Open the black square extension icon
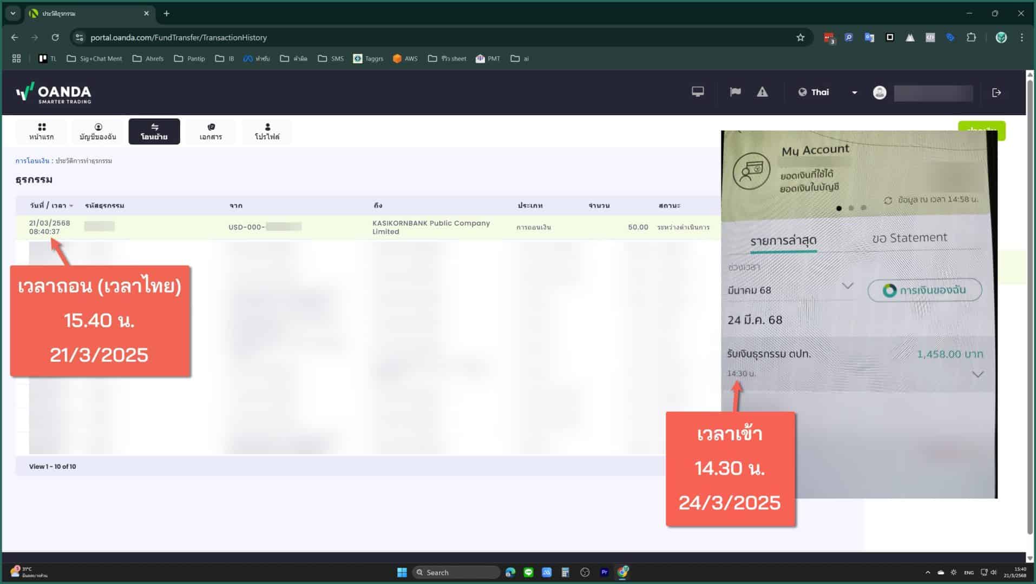The height and width of the screenshot is (584, 1036). tap(889, 37)
